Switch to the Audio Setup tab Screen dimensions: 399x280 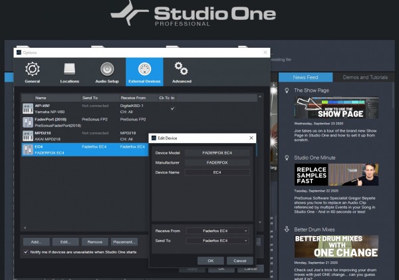(107, 72)
